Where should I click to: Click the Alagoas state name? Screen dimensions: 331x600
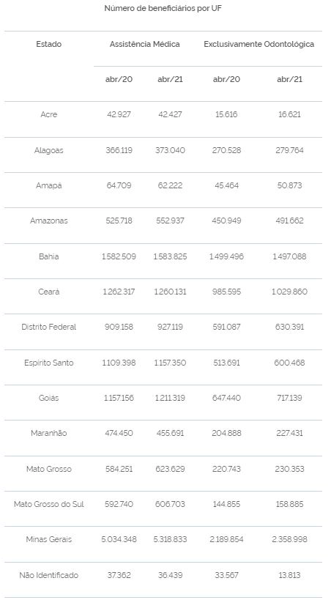tap(48, 150)
